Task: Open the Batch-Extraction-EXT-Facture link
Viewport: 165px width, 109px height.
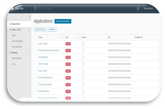Action: pos(48,98)
